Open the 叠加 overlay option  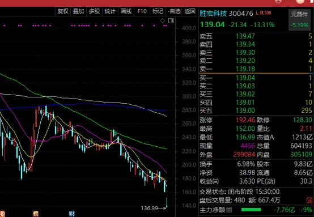(x=78, y=11)
